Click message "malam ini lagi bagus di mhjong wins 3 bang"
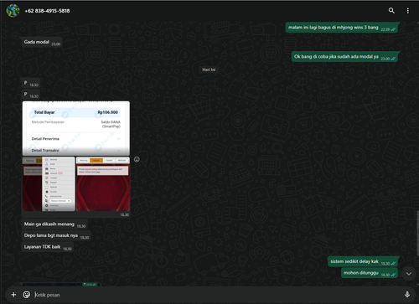This screenshot has width=419, height=304. pos(342,28)
